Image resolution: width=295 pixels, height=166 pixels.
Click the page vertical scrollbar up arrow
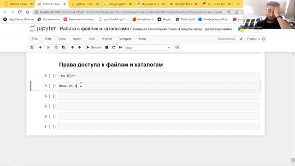coord(293,54)
